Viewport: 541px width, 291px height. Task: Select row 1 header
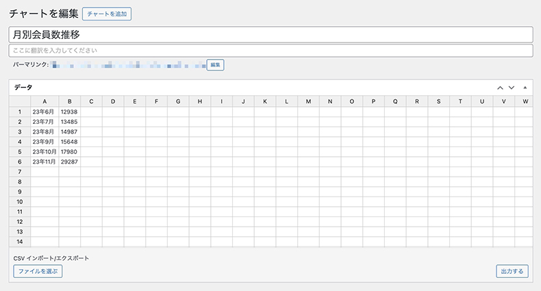(20, 112)
